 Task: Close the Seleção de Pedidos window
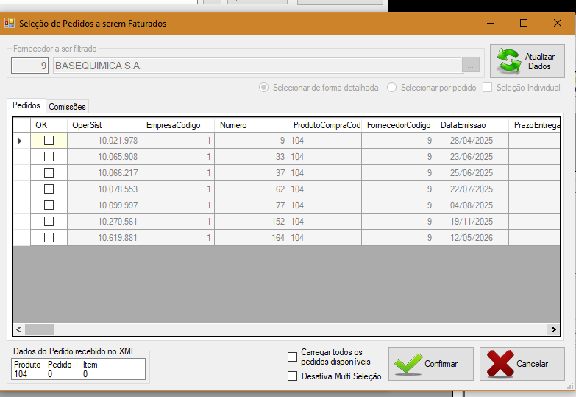pyautogui.click(x=558, y=23)
